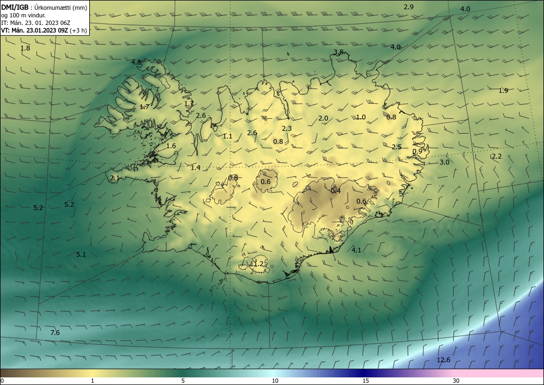Screen dimensions: 544x385
Task: Click the 1.4 value on the map
Action: (x=196, y=168)
